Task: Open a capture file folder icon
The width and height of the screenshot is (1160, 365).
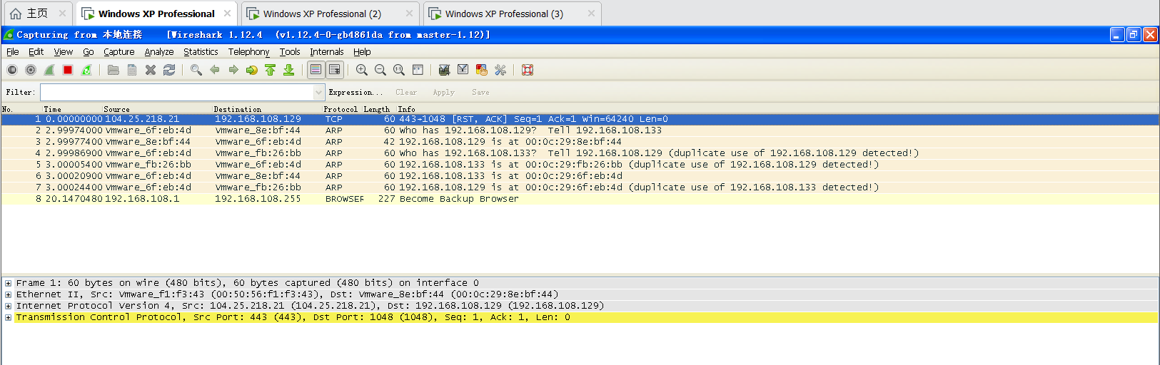Action: [114, 70]
